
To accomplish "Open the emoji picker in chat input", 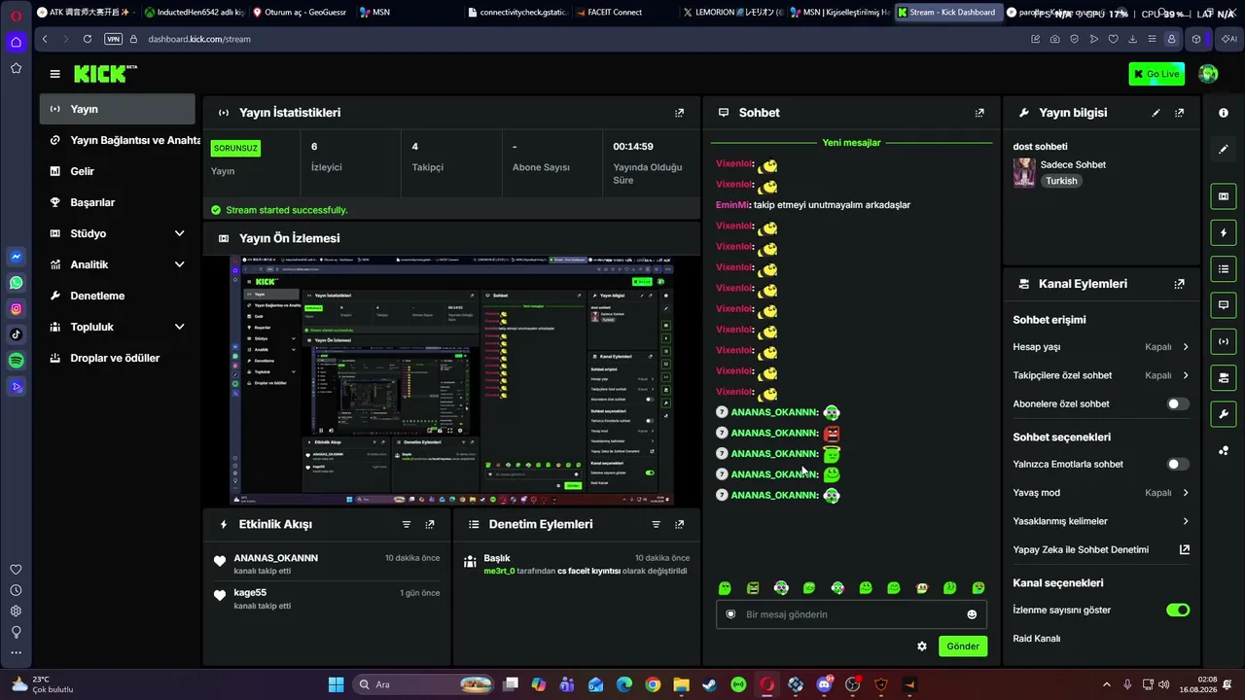I will [972, 614].
